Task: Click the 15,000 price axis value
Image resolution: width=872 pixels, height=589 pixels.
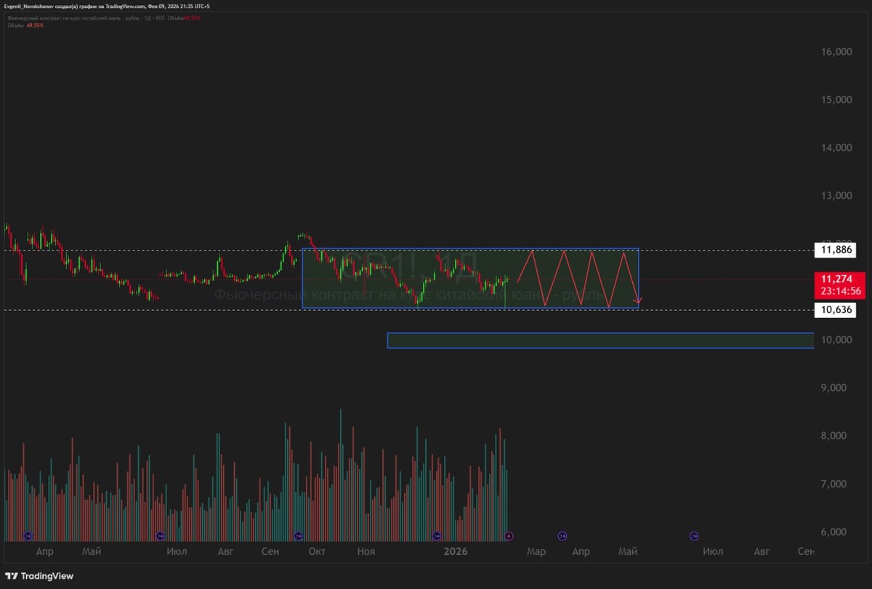Action: [836, 99]
